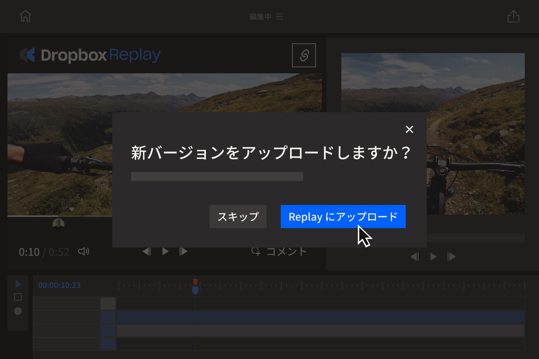Step forward one frame in right preview
Image resolution: width=539 pixels, height=359 pixels.
pyautogui.click(x=451, y=257)
